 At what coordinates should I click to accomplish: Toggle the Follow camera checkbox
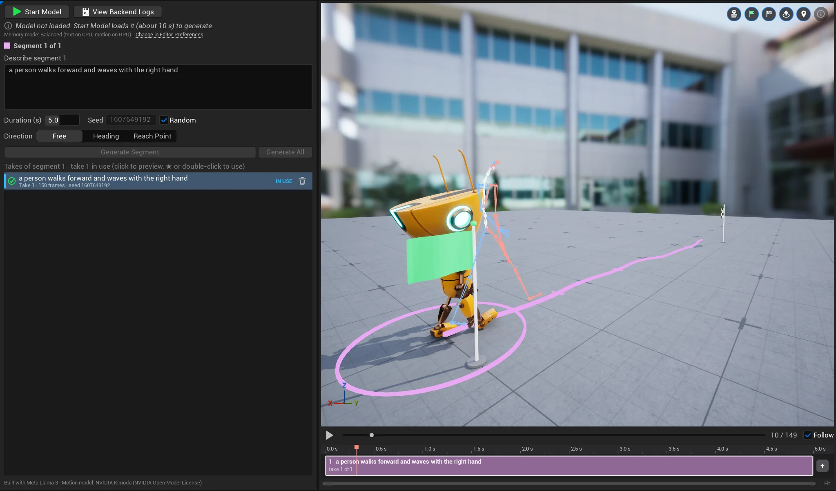(x=808, y=435)
